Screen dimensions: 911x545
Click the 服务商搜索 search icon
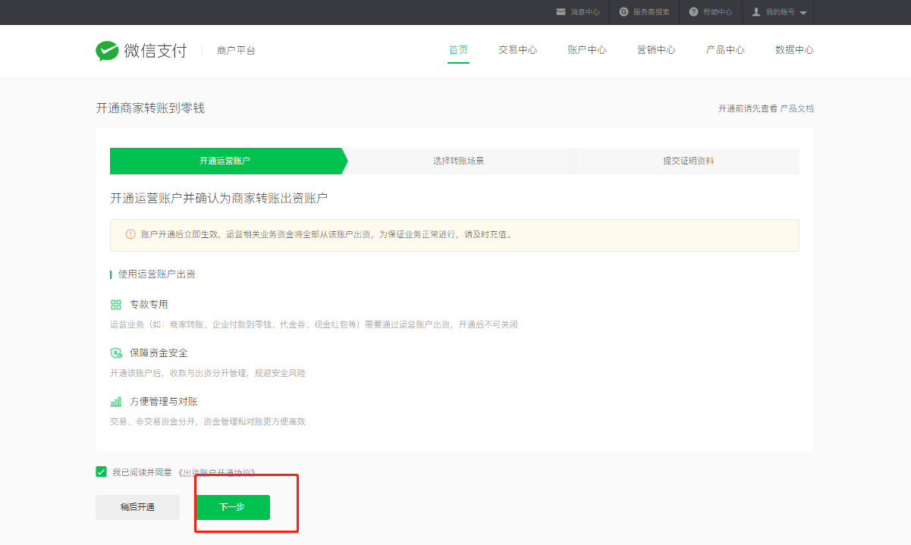(x=624, y=12)
